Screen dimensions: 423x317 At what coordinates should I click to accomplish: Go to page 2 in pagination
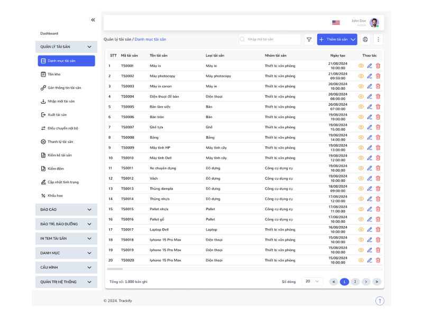click(355, 282)
